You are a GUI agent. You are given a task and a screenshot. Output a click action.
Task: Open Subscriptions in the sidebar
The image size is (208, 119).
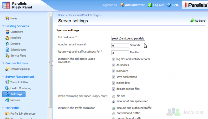18,49
